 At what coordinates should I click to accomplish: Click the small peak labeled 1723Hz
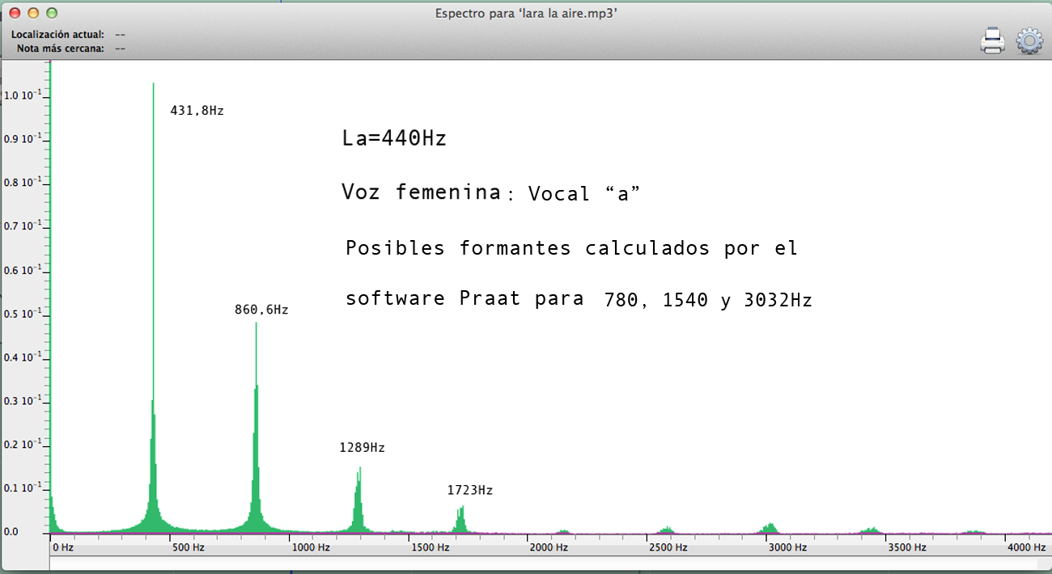(460, 519)
